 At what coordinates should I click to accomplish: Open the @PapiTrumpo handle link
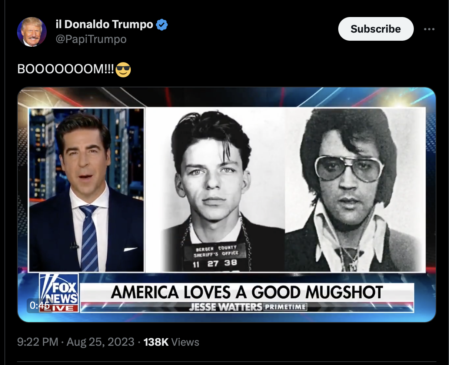click(91, 39)
